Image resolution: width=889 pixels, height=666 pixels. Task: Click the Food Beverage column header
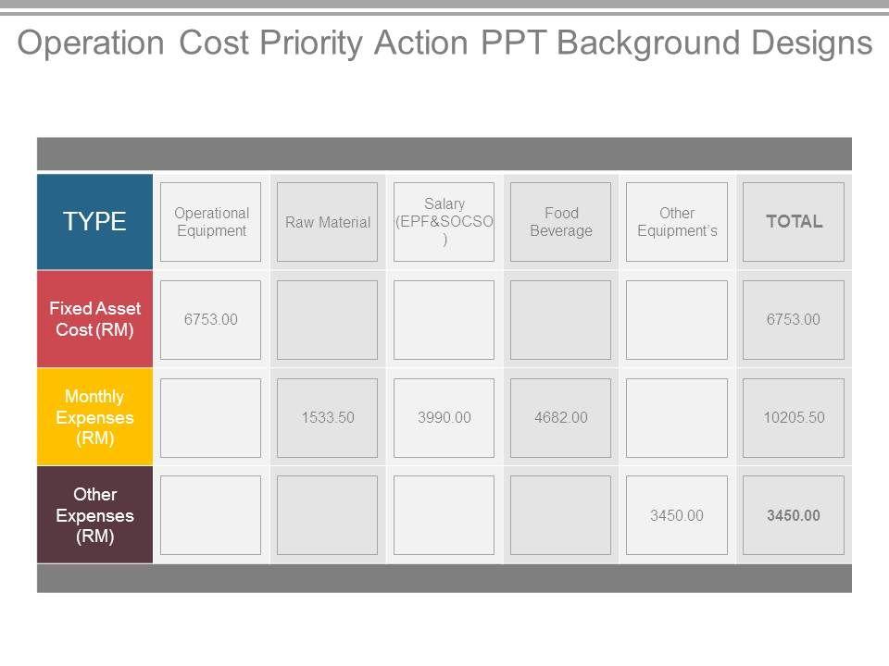pyautogui.click(x=561, y=222)
